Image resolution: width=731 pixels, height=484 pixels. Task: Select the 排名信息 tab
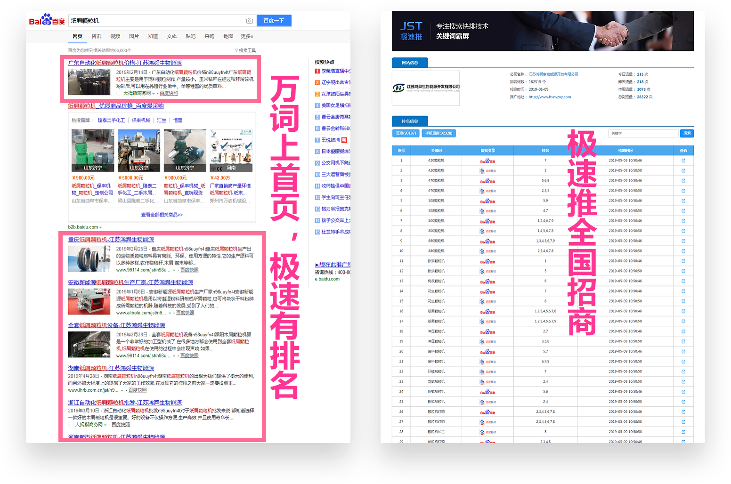point(410,121)
